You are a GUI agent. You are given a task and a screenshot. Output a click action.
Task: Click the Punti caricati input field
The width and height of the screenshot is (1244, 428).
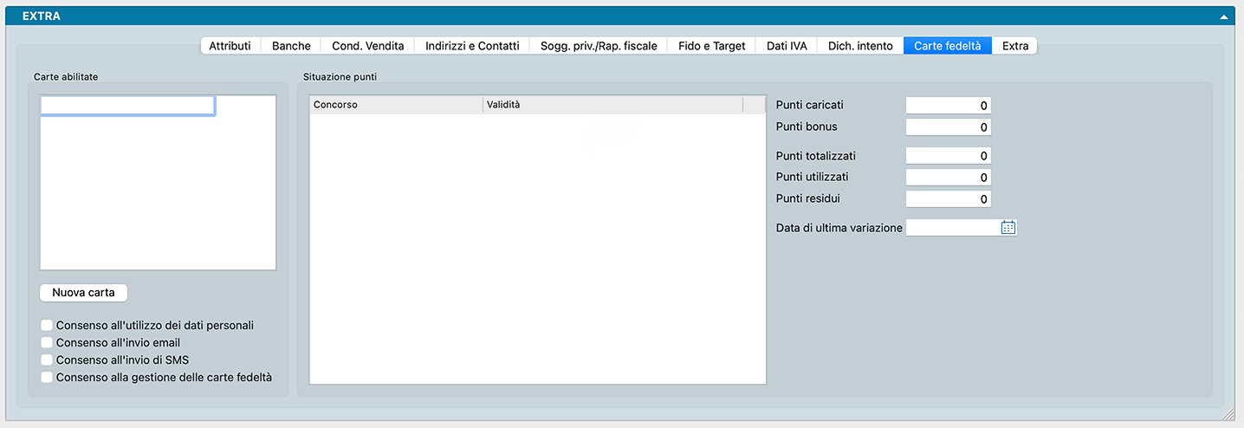(948, 106)
